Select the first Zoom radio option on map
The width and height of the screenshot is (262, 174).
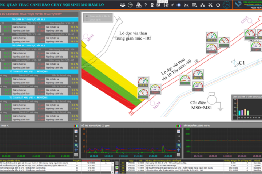(x=87, y=17)
